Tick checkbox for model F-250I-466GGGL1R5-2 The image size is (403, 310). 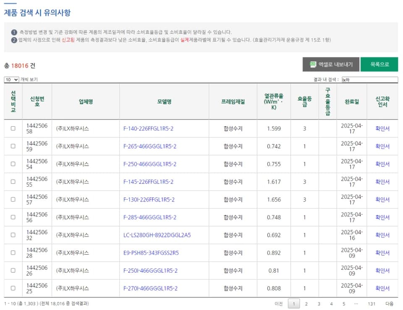coord(13,271)
